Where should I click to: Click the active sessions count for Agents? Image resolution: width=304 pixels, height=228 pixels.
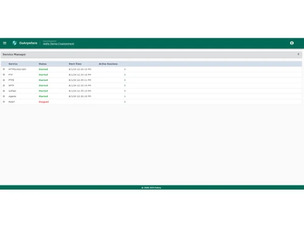[x=125, y=97]
